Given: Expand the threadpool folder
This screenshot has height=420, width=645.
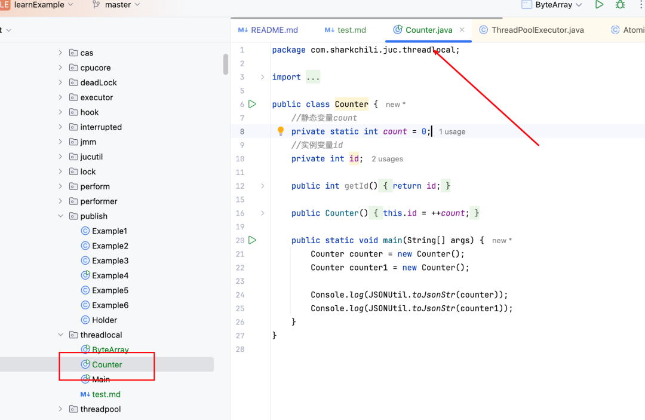Looking at the screenshot, I should coord(60,409).
